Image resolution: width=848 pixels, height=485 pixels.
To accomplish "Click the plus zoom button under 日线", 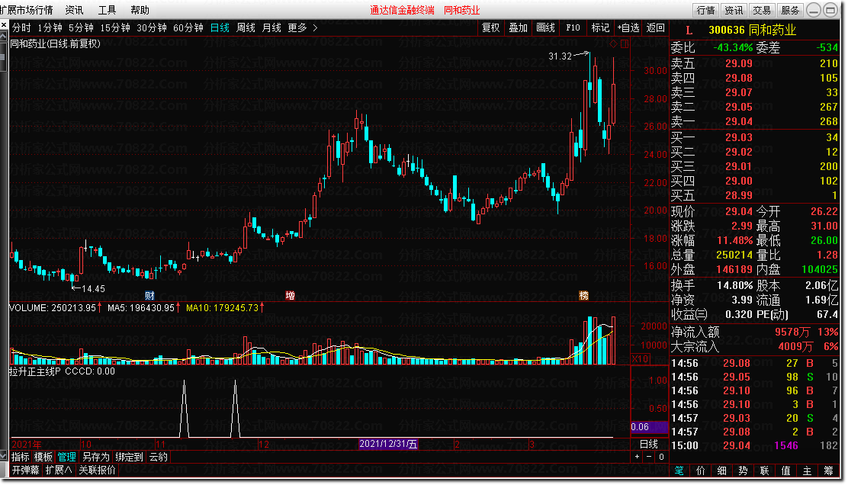I will 637,457.
